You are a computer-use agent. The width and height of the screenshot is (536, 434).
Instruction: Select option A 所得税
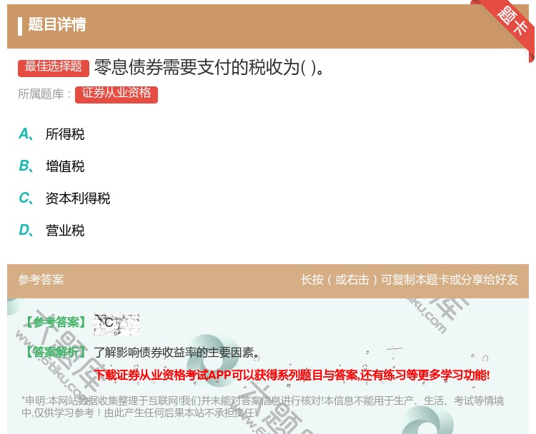pos(51,134)
